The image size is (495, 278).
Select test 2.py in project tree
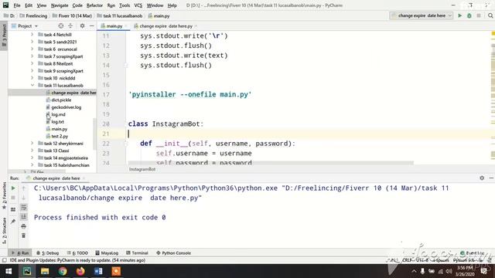(x=60, y=136)
